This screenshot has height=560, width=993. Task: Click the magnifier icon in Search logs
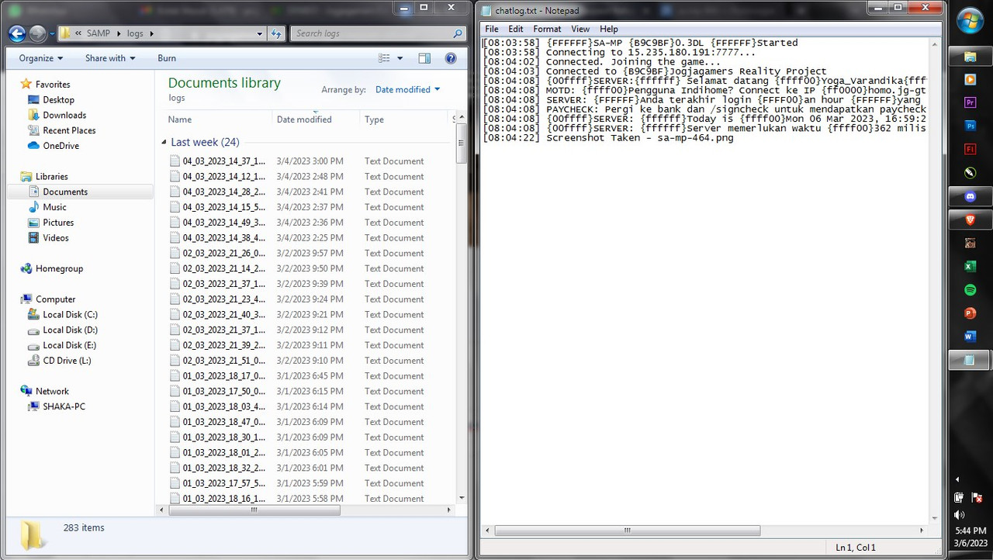coord(458,34)
